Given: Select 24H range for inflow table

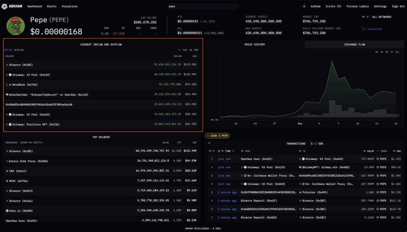Looking at the screenshot, I should [185, 50].
